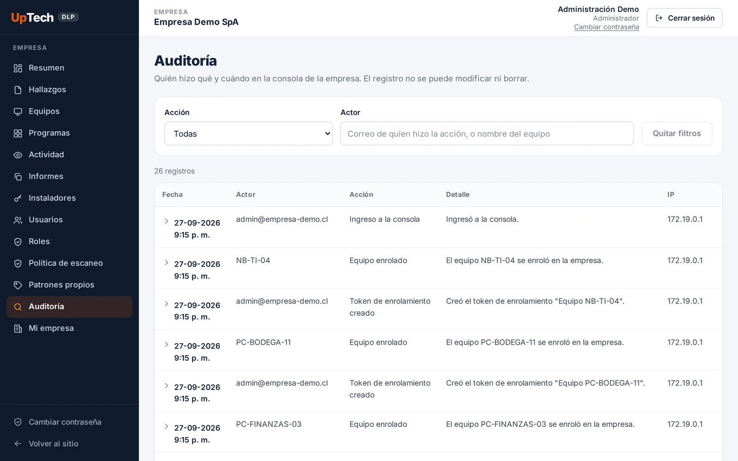Expand the token Equipo NB-TI-04 creado row
The image size is (738, 461).
167,303
